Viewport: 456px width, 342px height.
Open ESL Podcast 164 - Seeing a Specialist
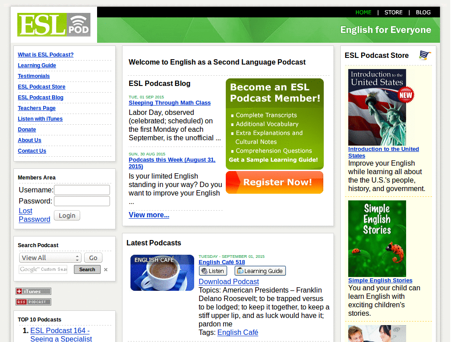point(61,334)
